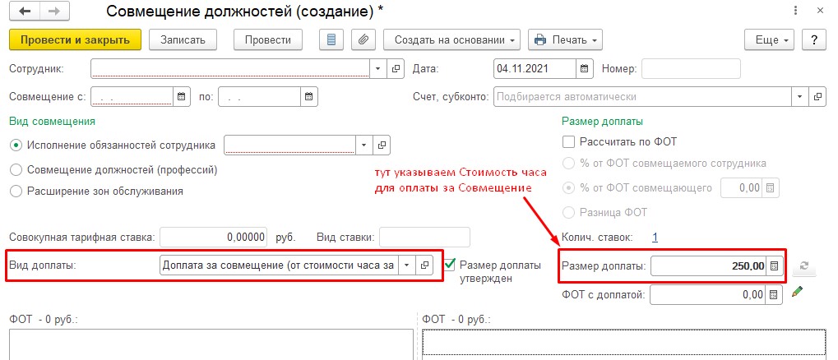Click the Провести button
This screenshot has height=360, width=838.
(268, 40)
